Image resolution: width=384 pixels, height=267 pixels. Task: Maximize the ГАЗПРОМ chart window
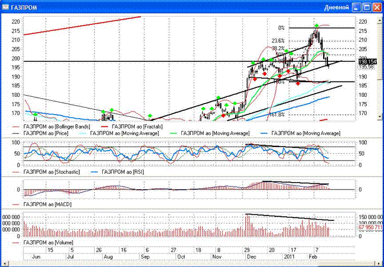[x=367, y=7]
